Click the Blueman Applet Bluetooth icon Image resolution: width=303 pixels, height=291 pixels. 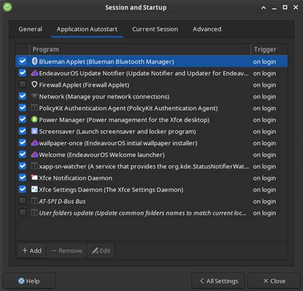[x=35, y=61]
